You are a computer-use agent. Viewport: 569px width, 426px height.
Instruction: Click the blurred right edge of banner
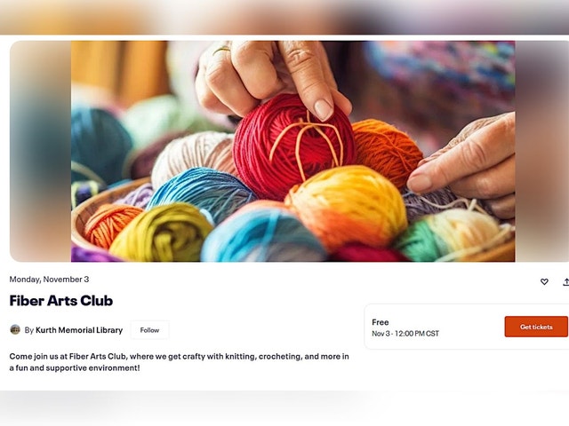(541, 151)
